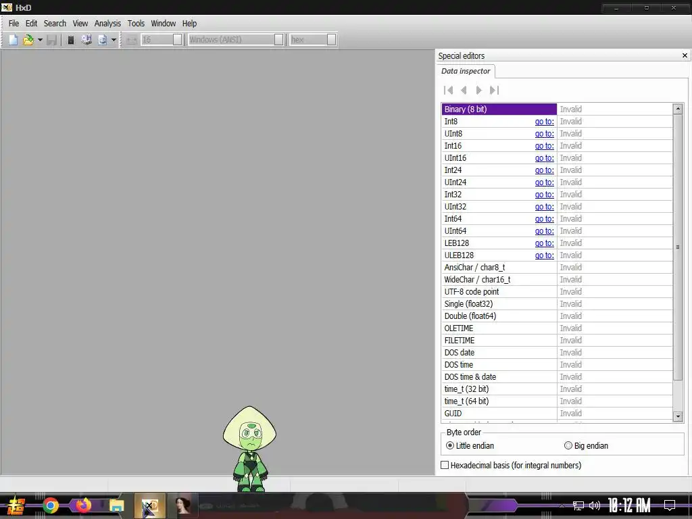Select the Binary (8 bit) row
This screenshot has width=692, height=519.
coord(557,109)
